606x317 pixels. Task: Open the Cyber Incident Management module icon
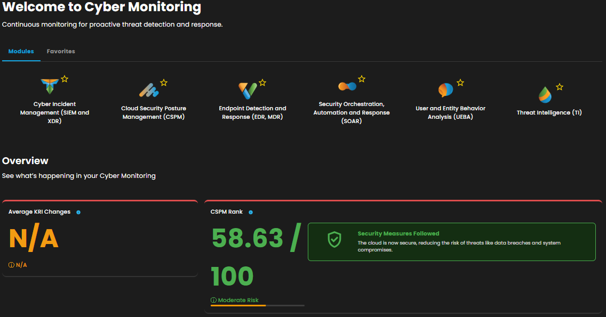point(50,86)
